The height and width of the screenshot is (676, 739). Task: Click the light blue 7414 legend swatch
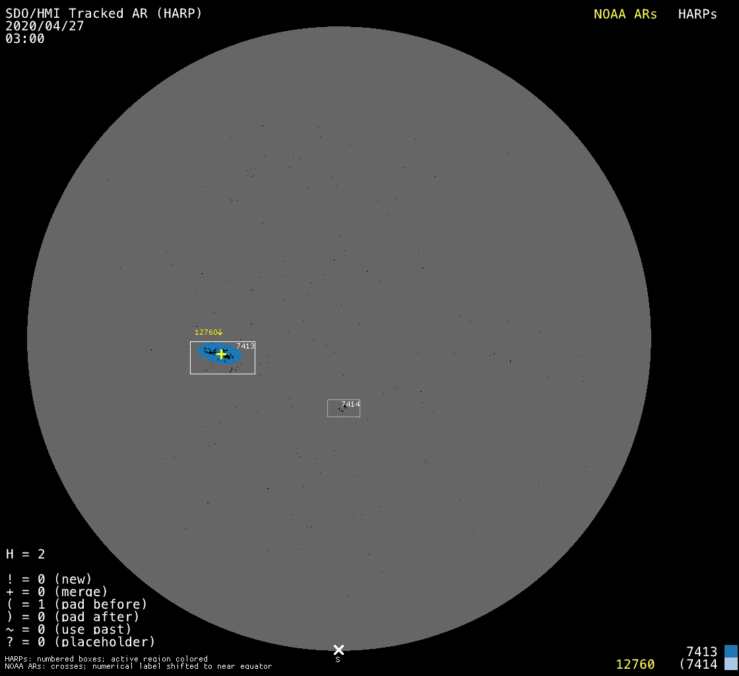click(730, 664)
